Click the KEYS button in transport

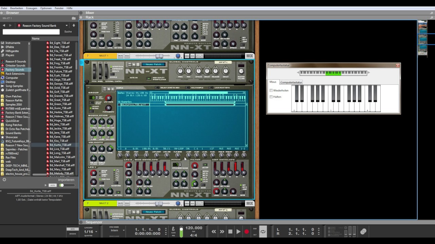click(73, 229)
